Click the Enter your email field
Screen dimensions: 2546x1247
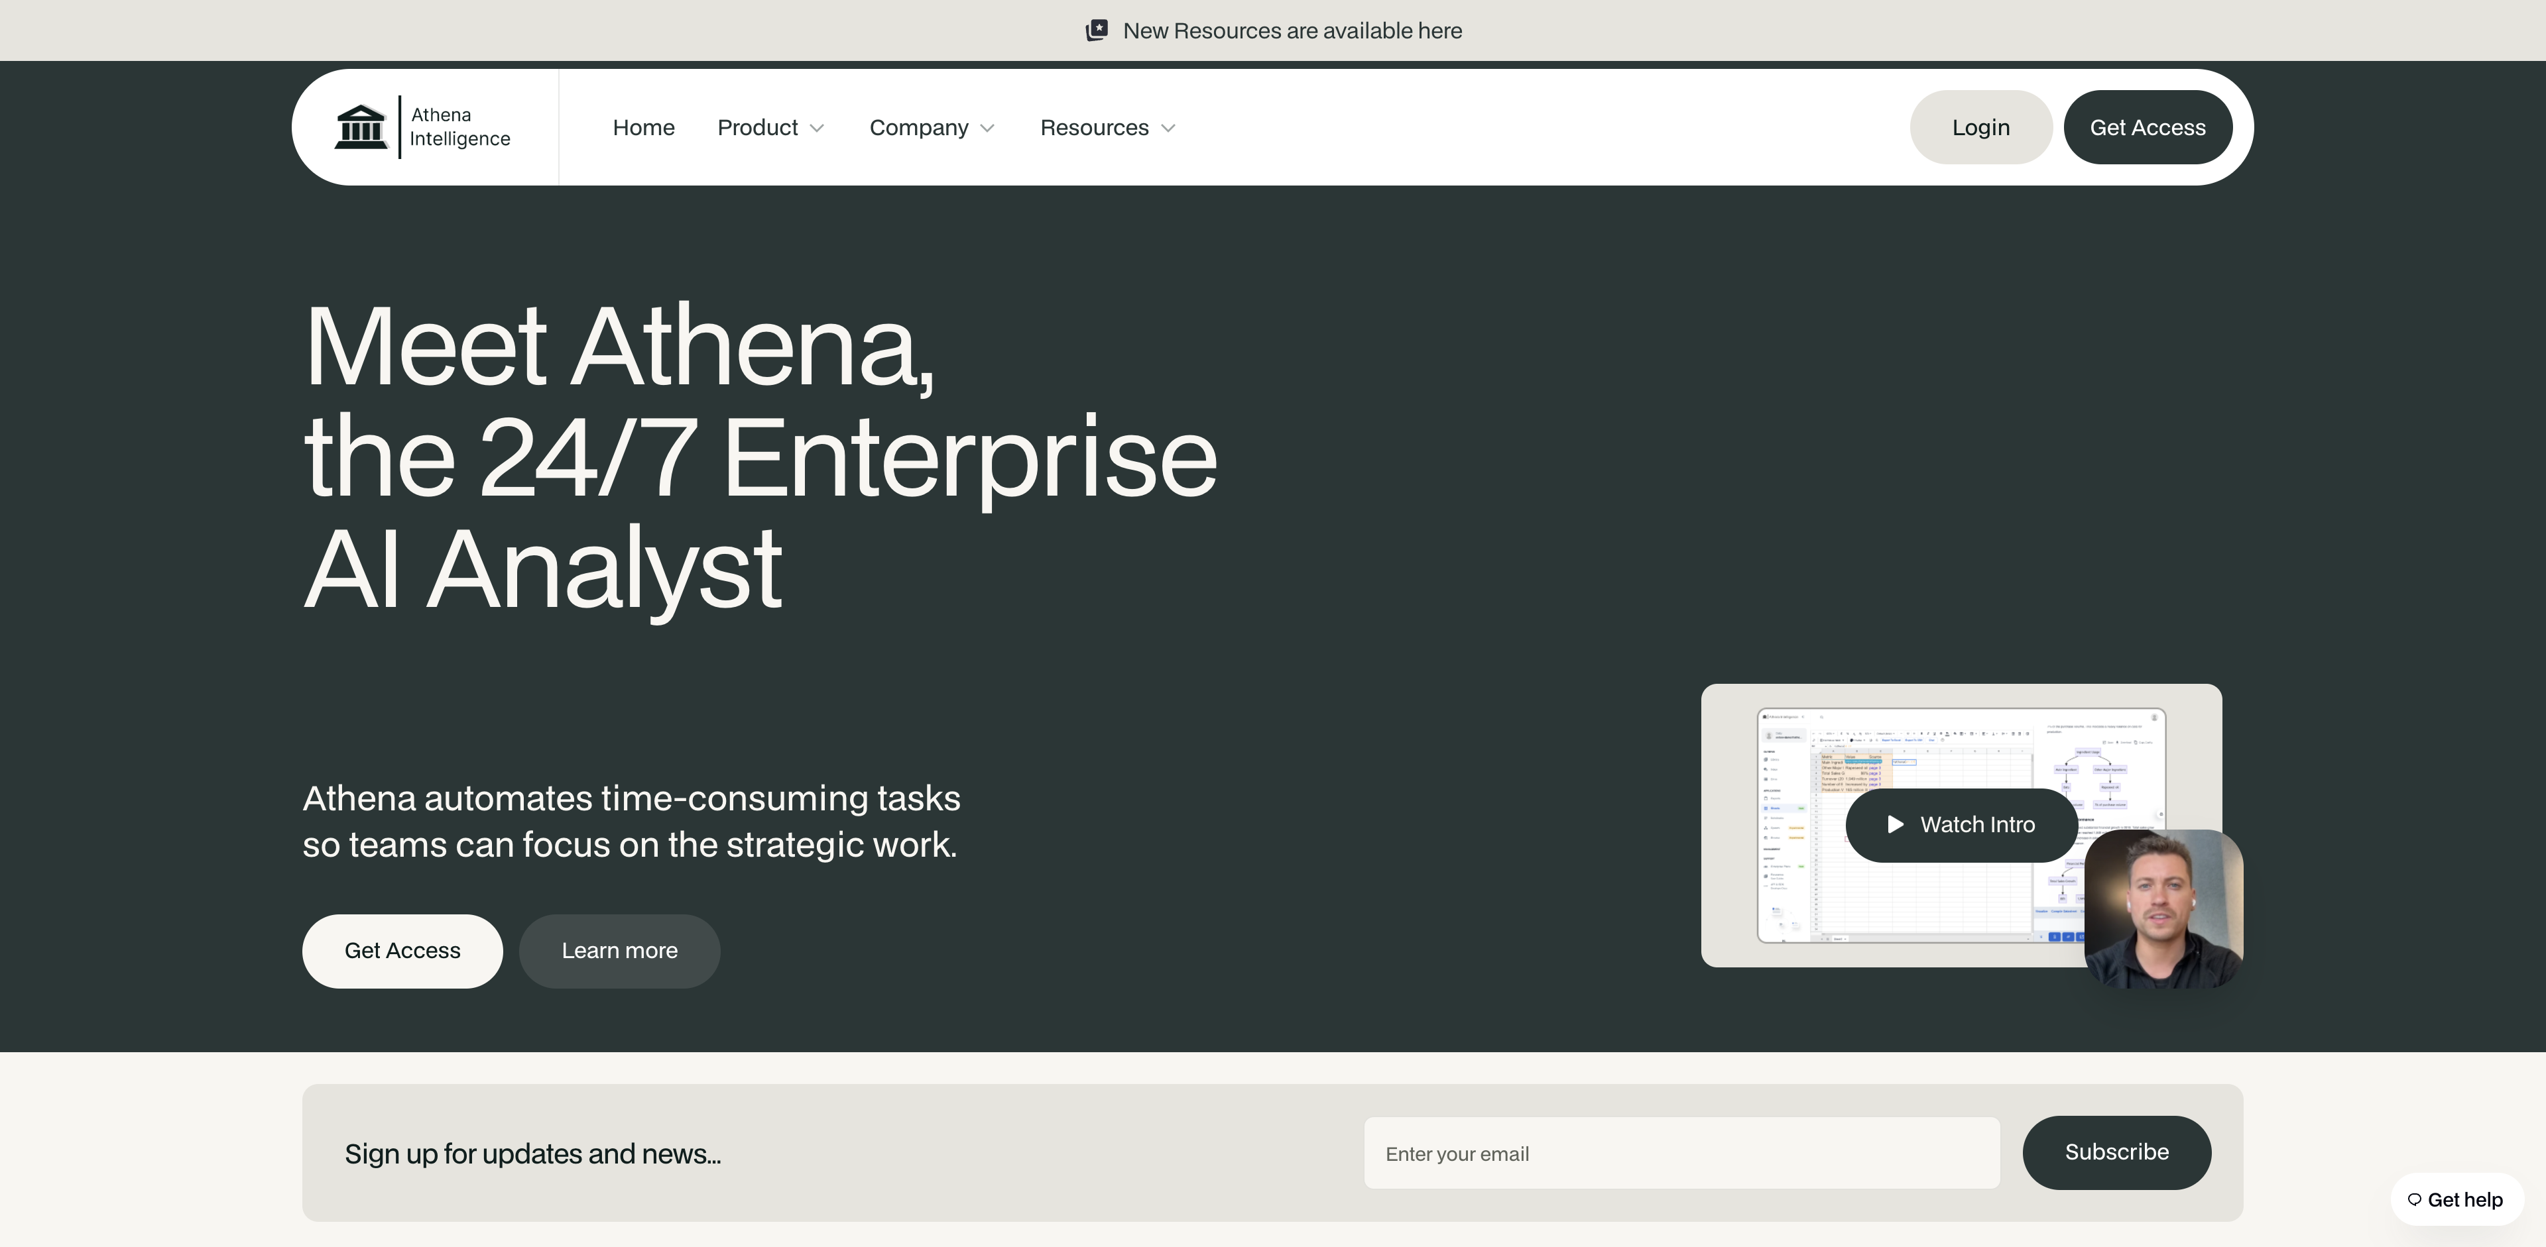[x=1681, y=1153]
